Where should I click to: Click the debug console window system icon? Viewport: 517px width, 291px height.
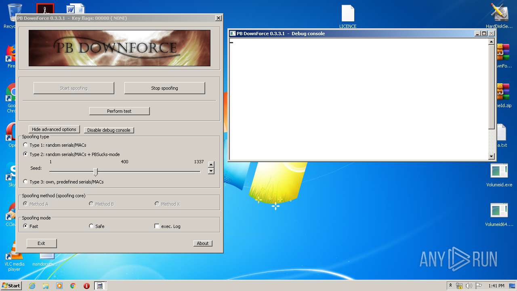[x=233, y=34]
